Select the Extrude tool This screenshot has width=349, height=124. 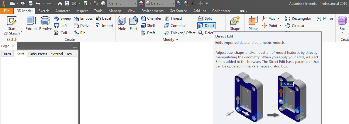click(31, 23)
